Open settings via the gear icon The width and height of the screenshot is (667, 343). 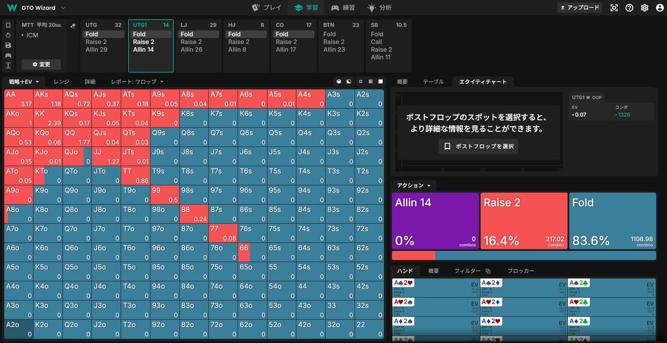coord(644,8)
